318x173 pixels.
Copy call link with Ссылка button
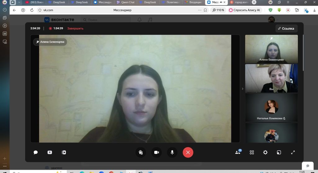point(286,29)
